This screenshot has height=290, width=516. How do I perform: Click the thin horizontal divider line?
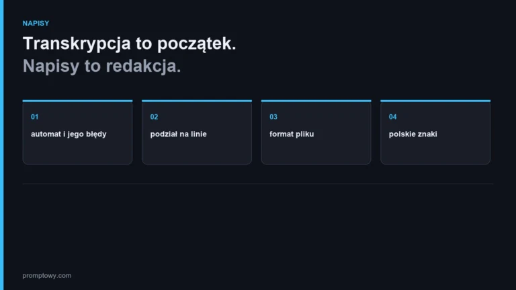point(258,184)
